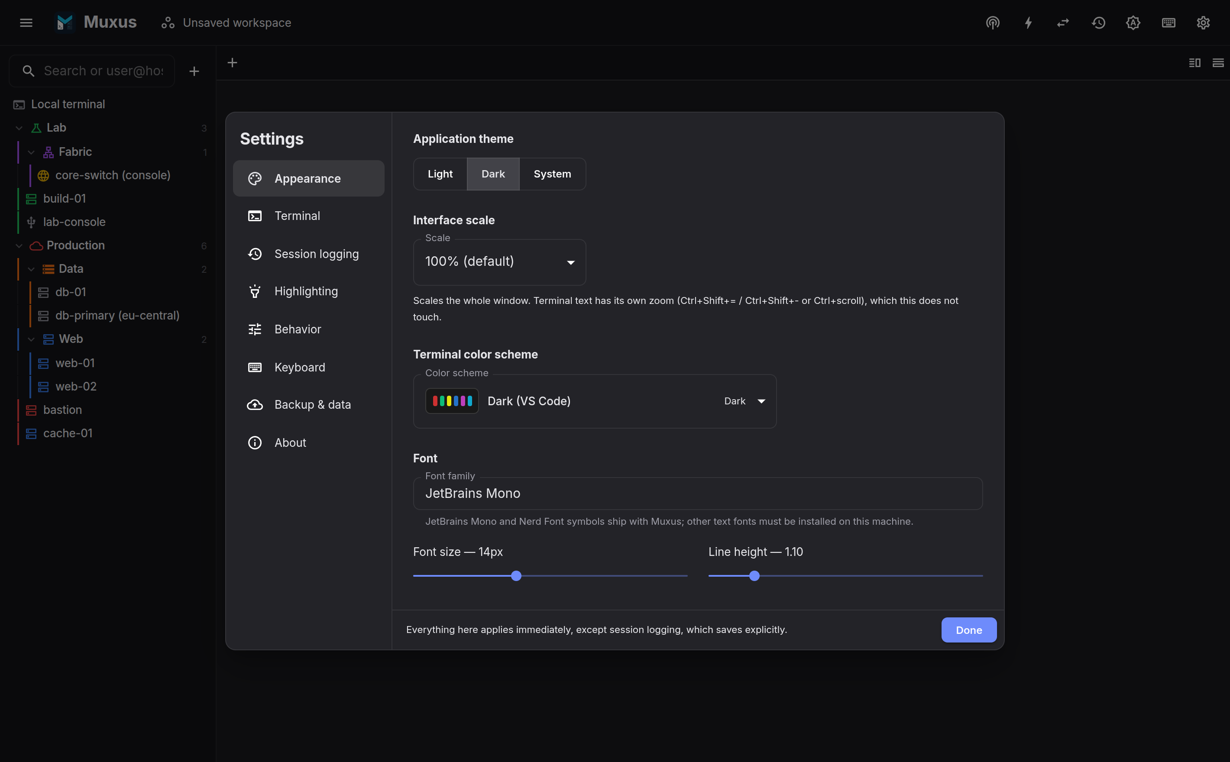
Task: Open the Unsaved workspace selector
Action: point(226,23)
